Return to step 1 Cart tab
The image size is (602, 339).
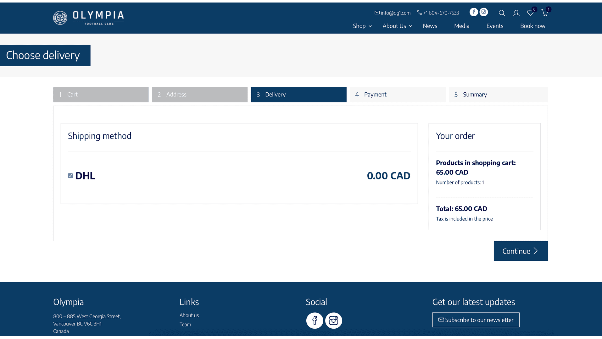tap(101, 95)
